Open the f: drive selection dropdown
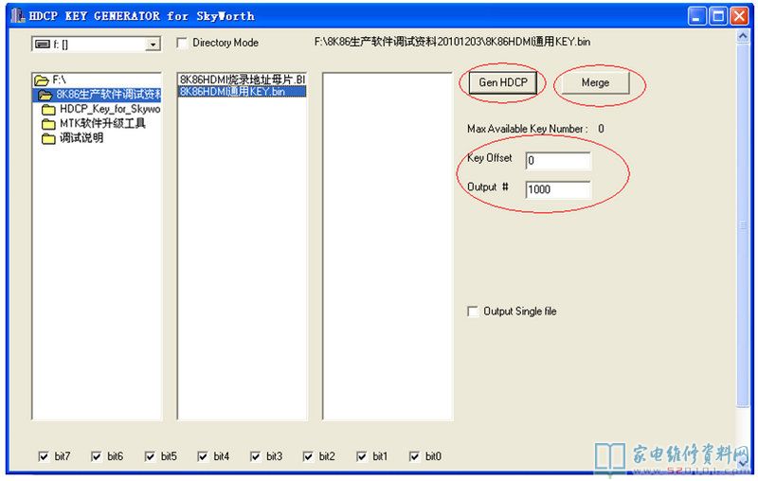 click(153, 45)
